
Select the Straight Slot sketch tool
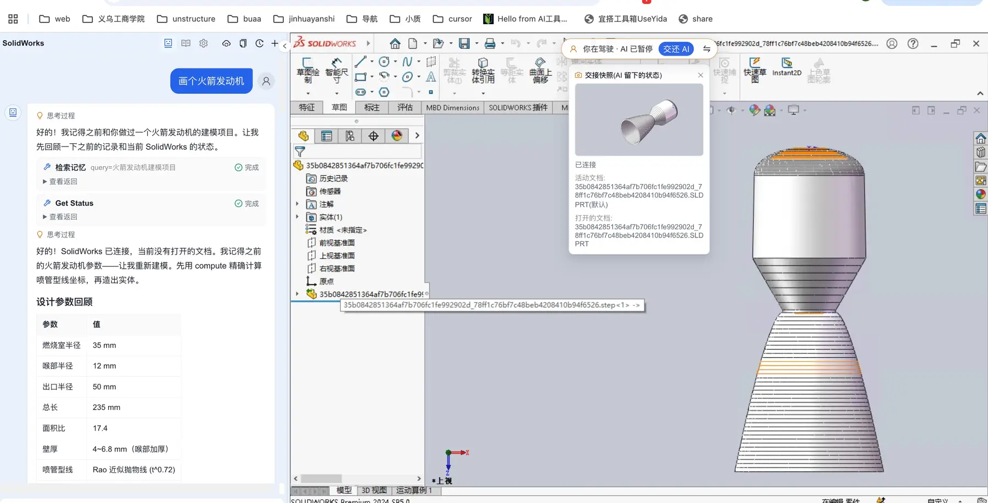point(361,92)
